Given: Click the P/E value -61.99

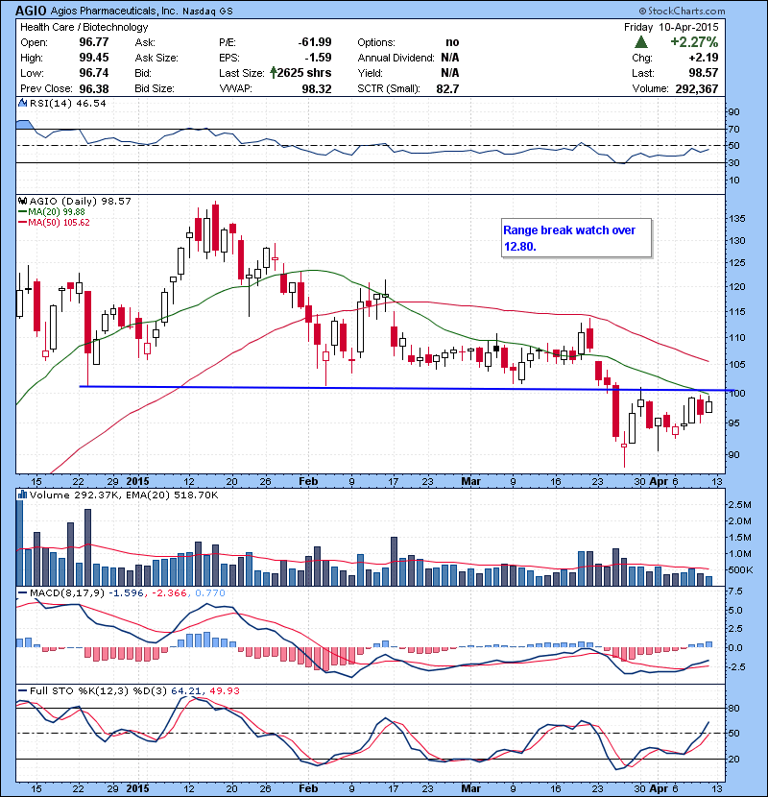Looking at the screenshot, I should 315,42.
